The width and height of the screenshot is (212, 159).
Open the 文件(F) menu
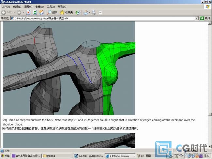(6, 7)
